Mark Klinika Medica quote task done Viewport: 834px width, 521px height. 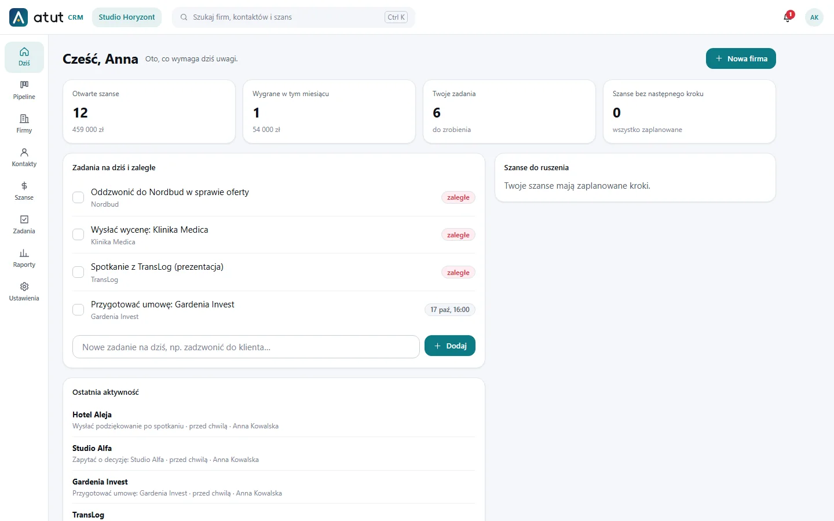click(x=78, y=234)
